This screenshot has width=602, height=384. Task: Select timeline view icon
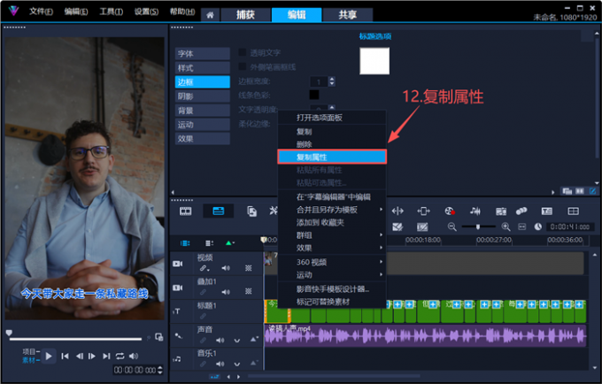pos(218,211)
